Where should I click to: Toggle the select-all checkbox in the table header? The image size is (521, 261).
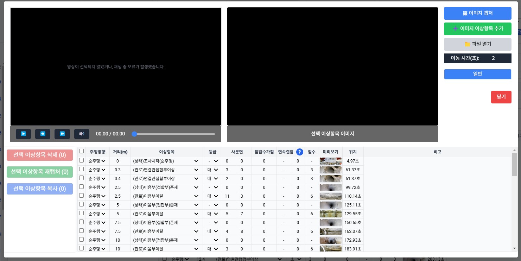click(x=82, y=151)
